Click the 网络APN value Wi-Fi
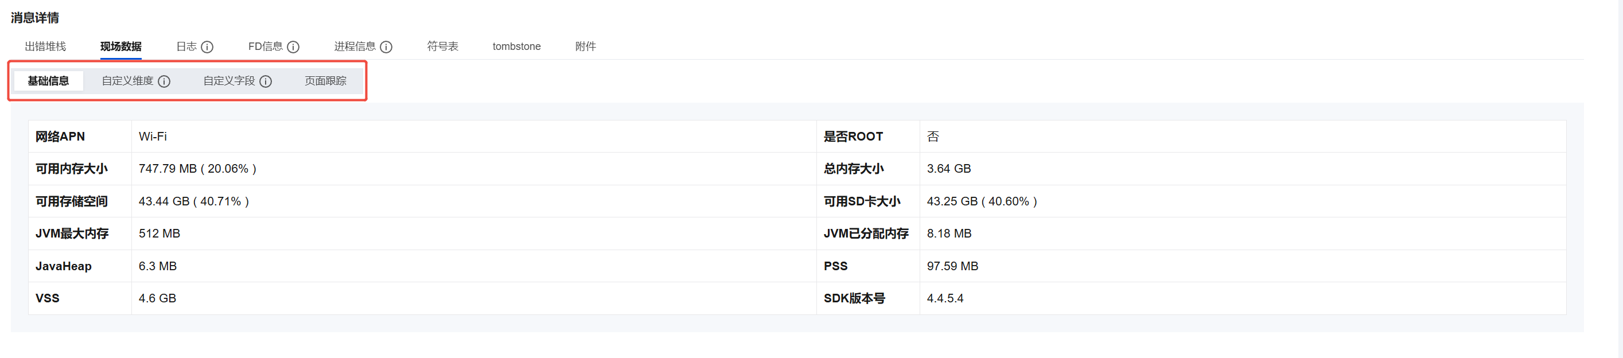The image size is (1623, 358). [153, 137]
